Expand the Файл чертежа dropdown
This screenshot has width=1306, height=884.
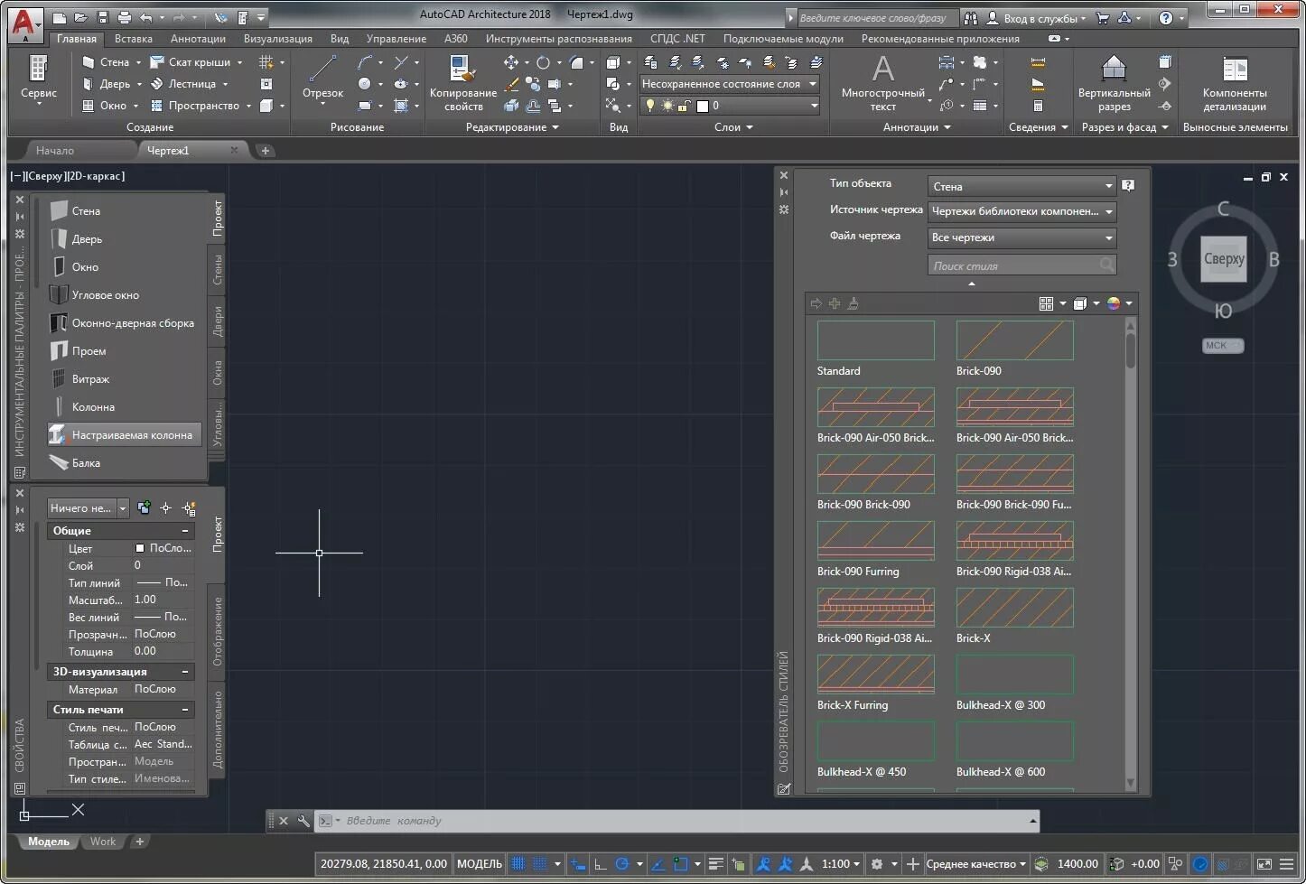pyautogui.click(x=1021, y=237)
